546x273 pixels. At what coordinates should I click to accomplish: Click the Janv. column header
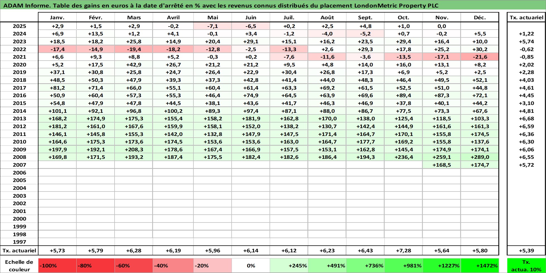57,17
